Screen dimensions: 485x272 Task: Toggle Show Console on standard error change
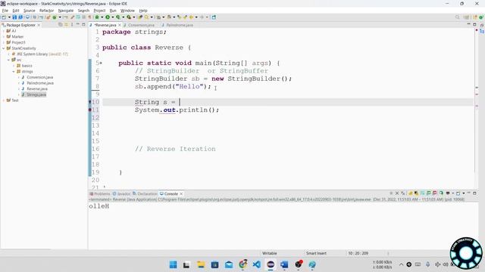[434, 193]
